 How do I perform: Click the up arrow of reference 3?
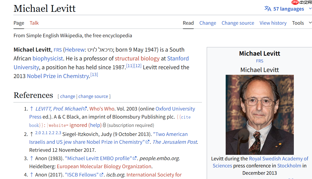click(x=32, y=158)
